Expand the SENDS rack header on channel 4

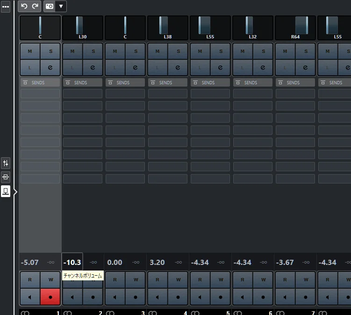pyautogui.click(x=168, y=82)
